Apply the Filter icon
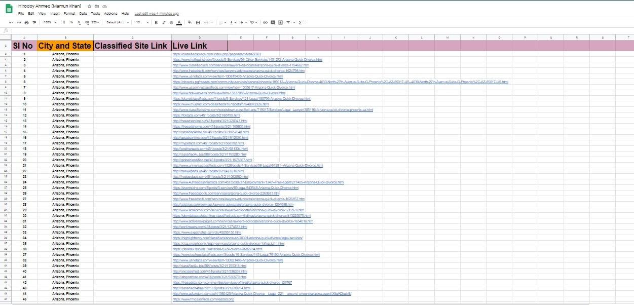Viewport: 634px width, 305px height. pos(288,22)
